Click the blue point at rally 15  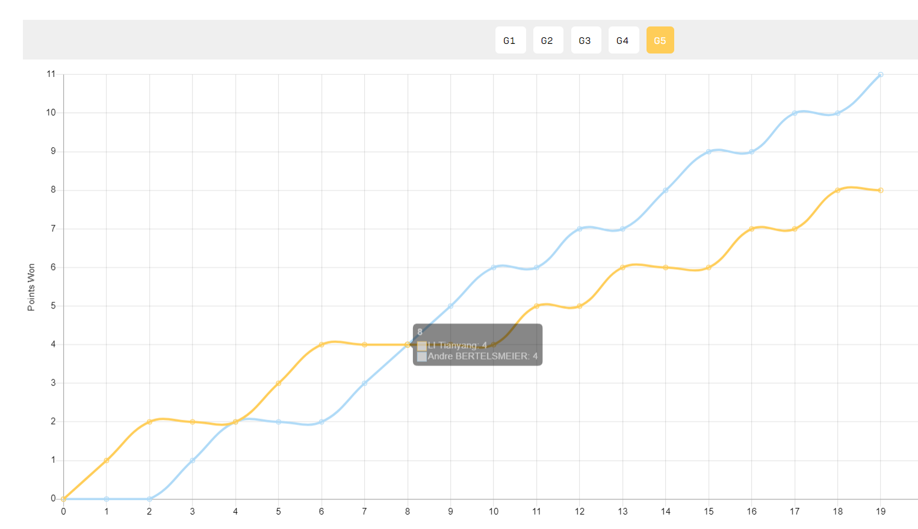(x=709, y=151)
